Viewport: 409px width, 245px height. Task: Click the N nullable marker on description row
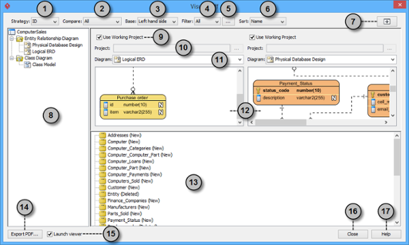pos(333,98)
